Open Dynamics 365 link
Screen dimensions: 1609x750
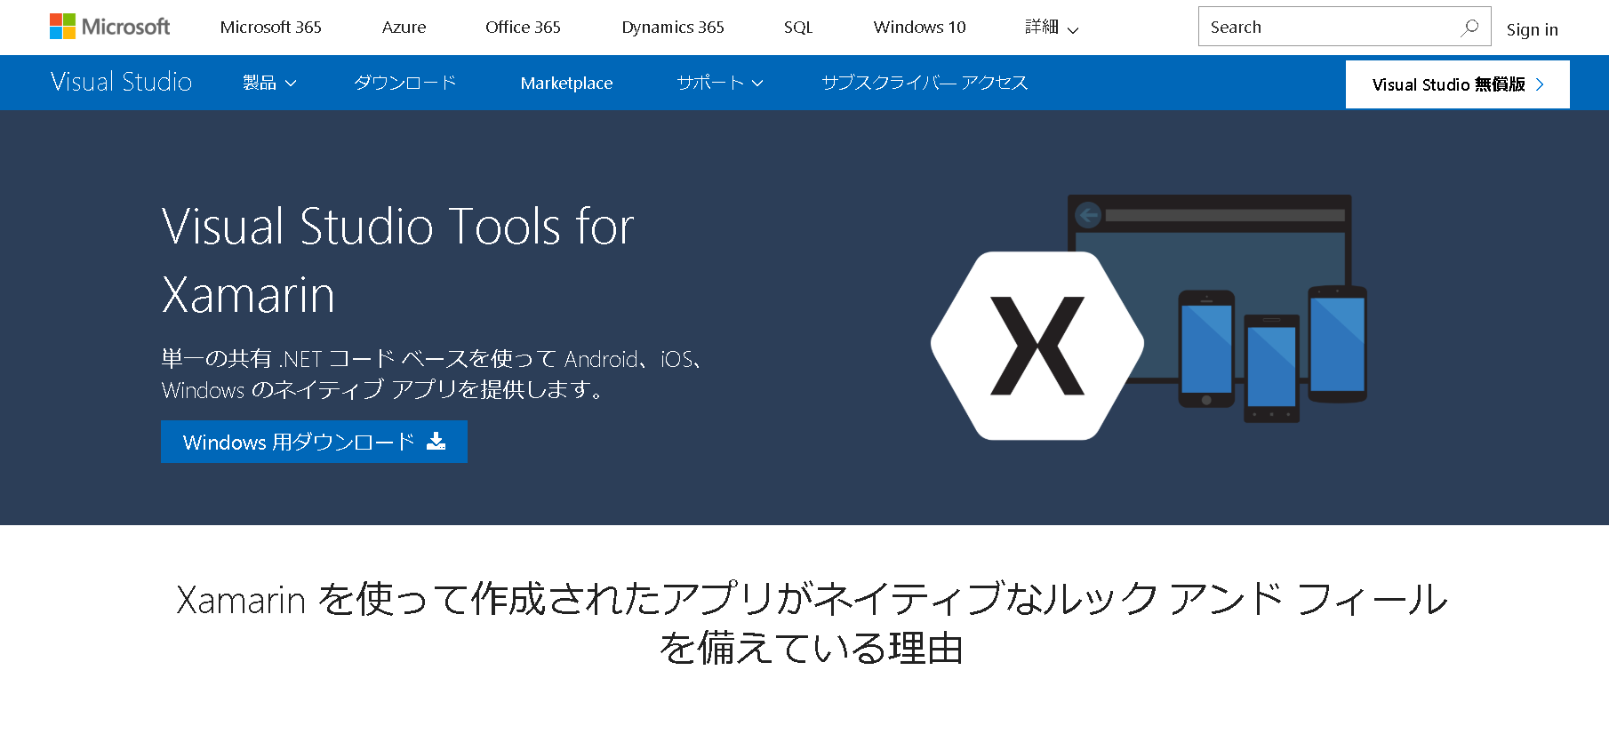coord(673,28)
